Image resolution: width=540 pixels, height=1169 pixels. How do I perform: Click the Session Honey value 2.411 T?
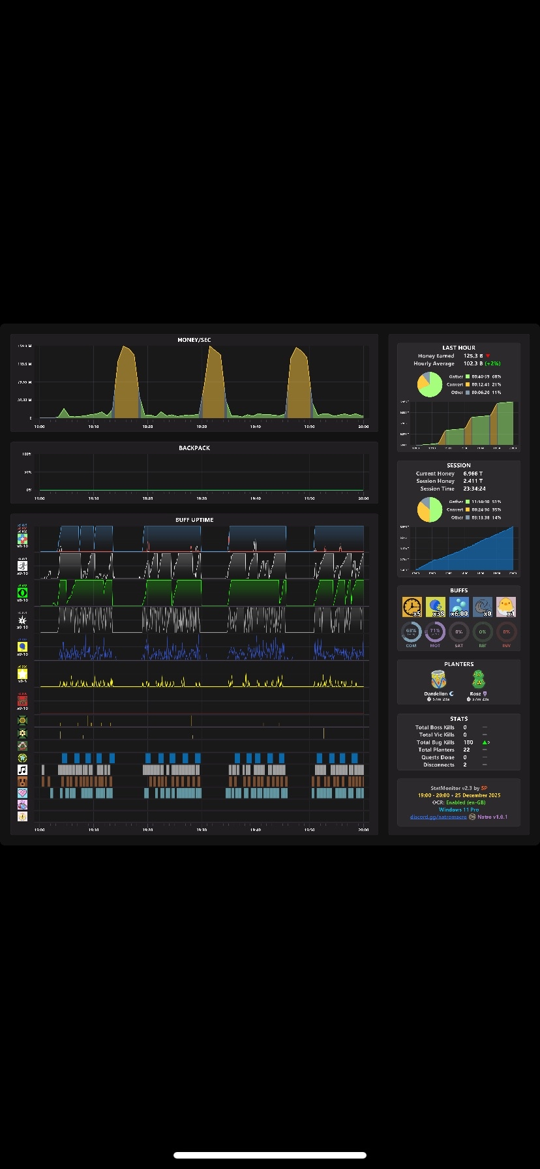[473, 481]
